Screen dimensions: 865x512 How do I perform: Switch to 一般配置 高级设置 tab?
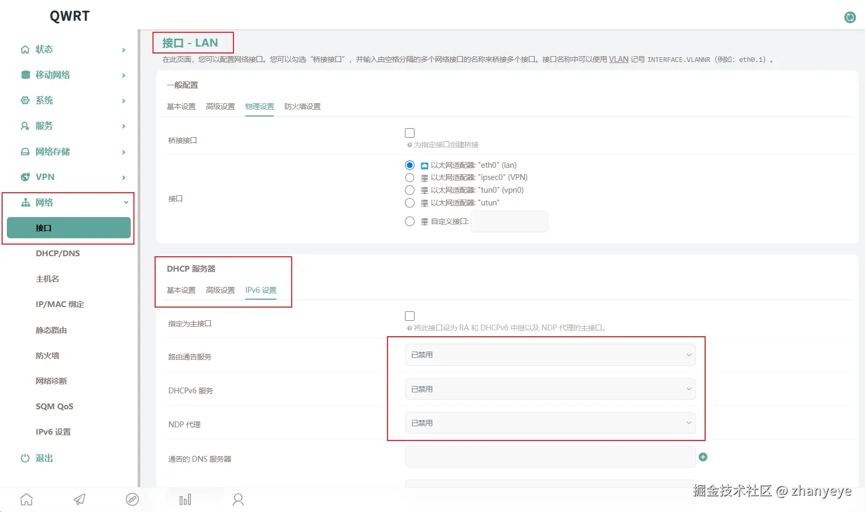(220, 106)
